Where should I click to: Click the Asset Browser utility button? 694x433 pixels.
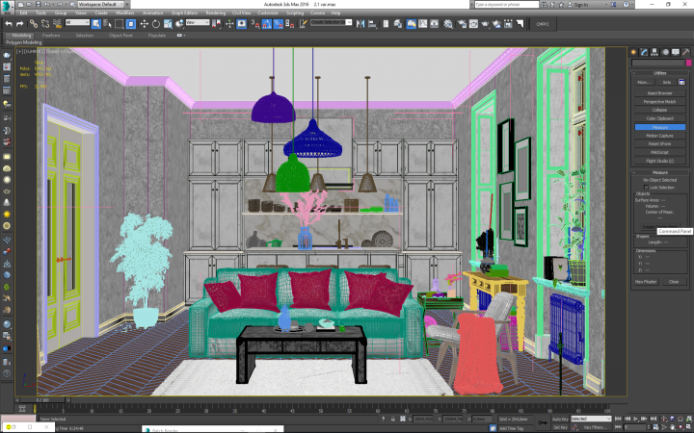click(x=659, y=93)
